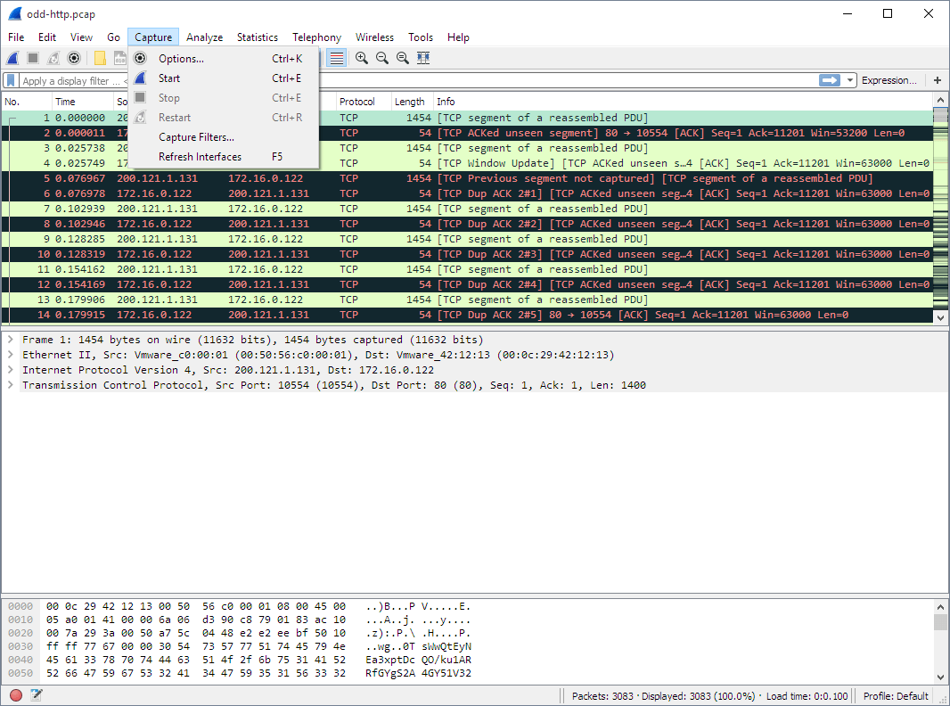Zoom out of the packet list
Viewport: 950px width, 706px height.
click(x=382, y=58)
